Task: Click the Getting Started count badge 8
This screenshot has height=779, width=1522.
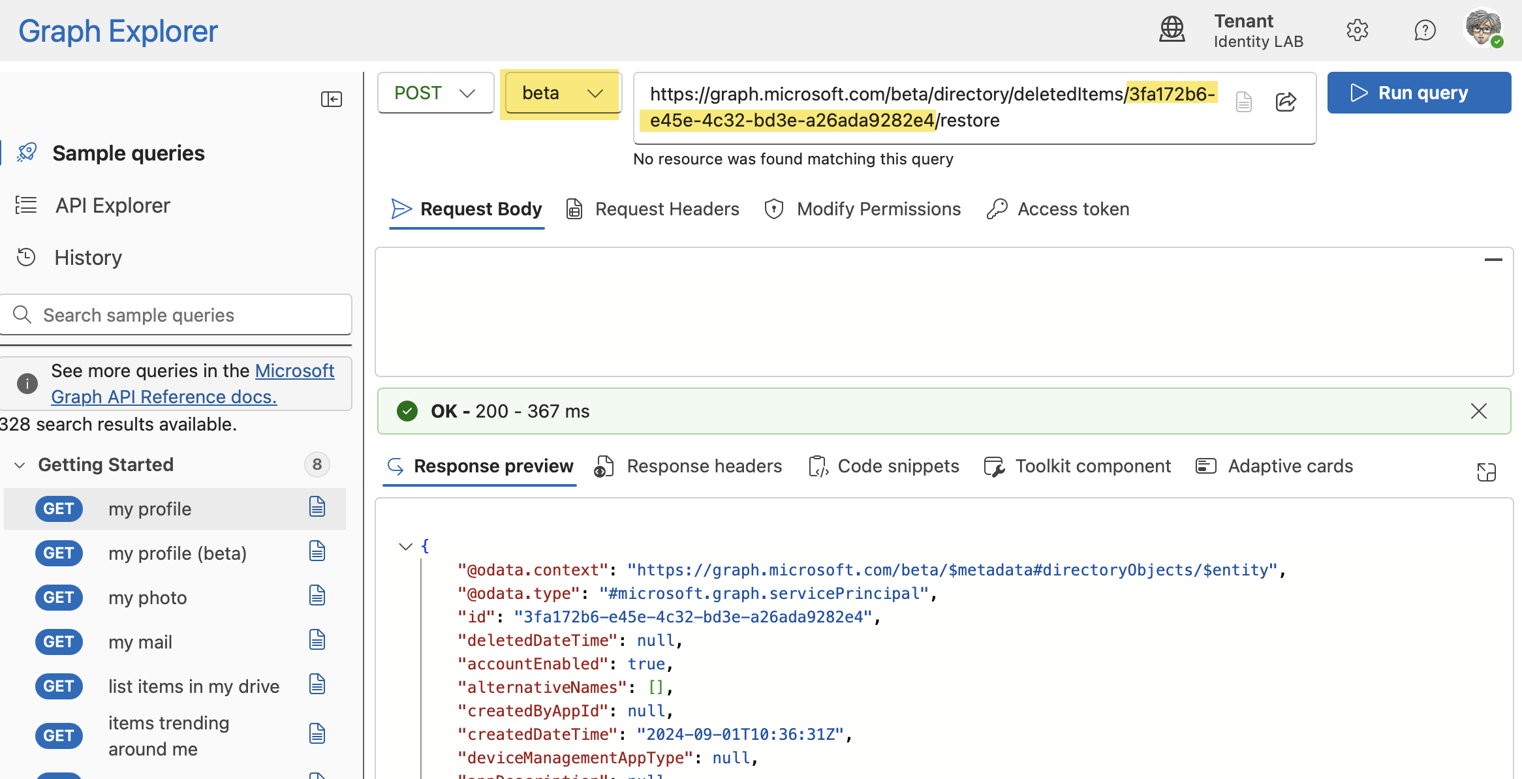Action: pos(317,465)
